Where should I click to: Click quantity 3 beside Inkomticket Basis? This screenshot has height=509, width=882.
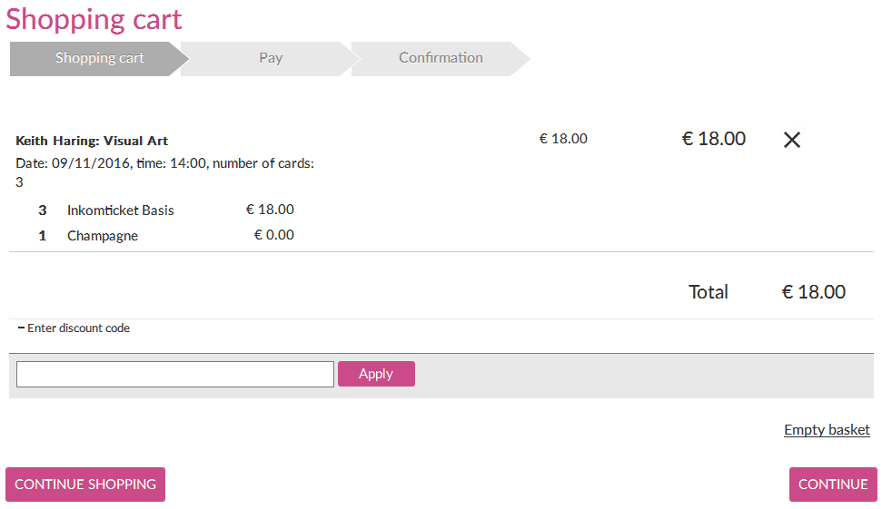coord(43,210)
